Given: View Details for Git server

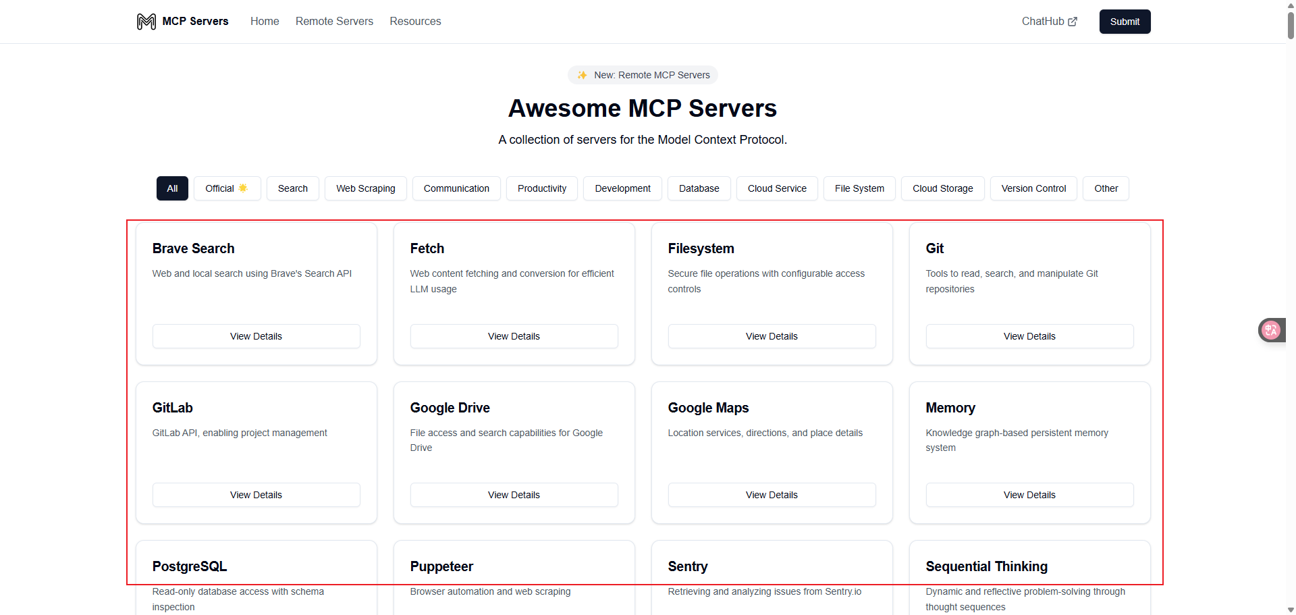Looking at the screenshot, I should pyautogui.click(x=1029, y=336).
